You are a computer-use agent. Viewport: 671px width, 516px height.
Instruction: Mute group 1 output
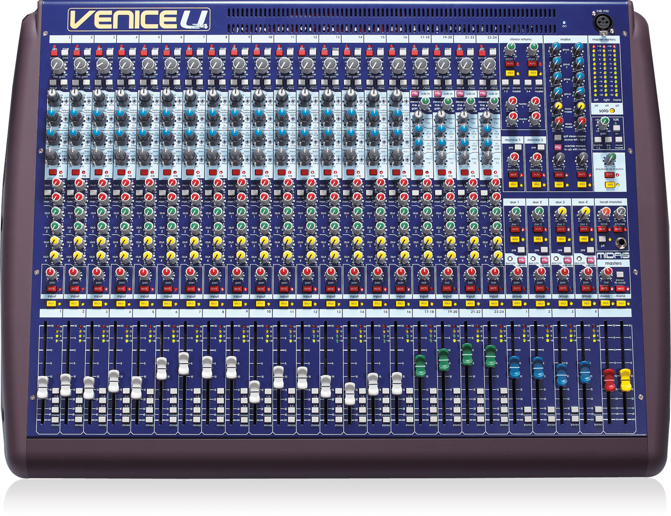coord(516,289)
